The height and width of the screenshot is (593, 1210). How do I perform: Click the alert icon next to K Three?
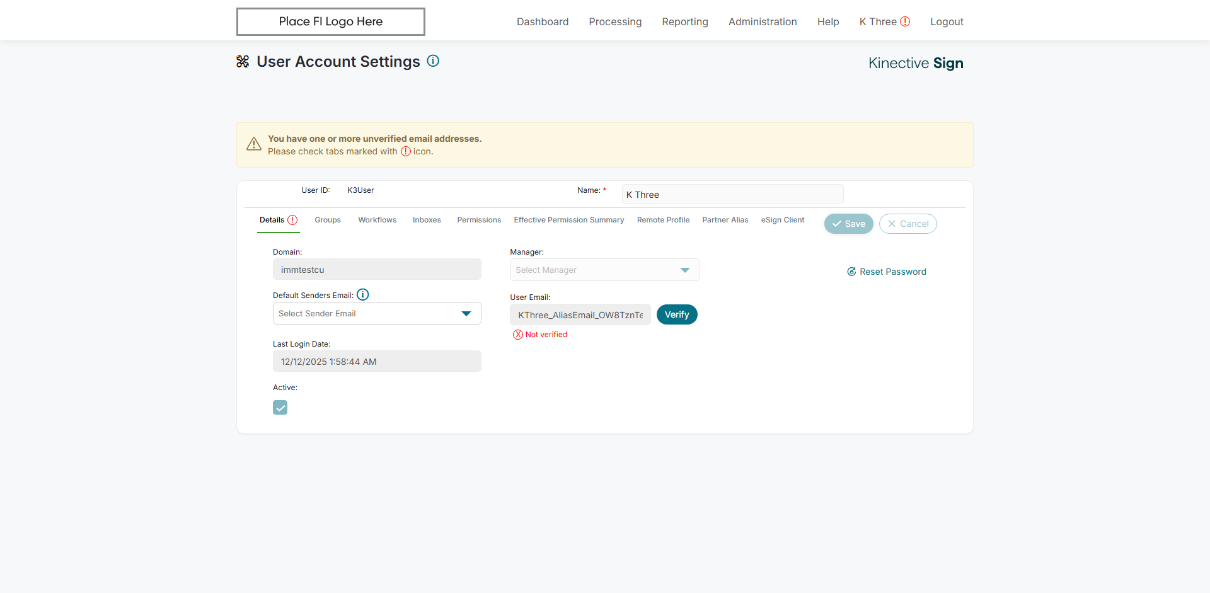tap(905, 21)
